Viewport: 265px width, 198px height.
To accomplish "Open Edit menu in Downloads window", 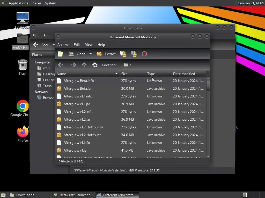I will tap(47, 36).
